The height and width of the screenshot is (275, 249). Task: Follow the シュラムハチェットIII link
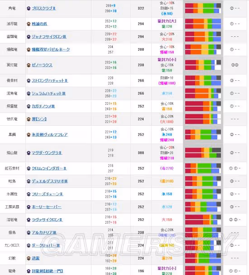pyautogui.click(x=48, y=93)
